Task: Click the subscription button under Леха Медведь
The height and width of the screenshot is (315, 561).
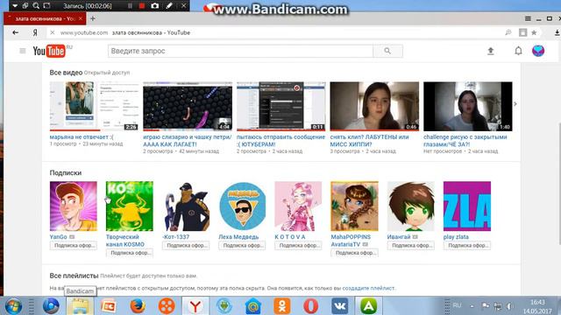Action: pos(242,245)
